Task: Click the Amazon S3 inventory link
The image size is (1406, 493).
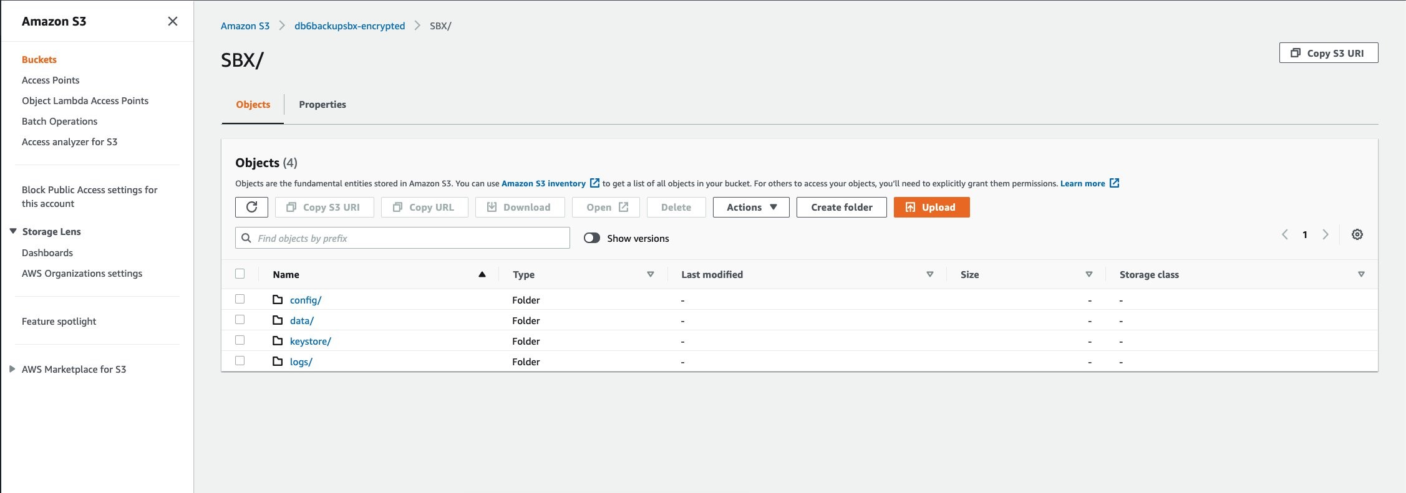Action: [543, 183]
